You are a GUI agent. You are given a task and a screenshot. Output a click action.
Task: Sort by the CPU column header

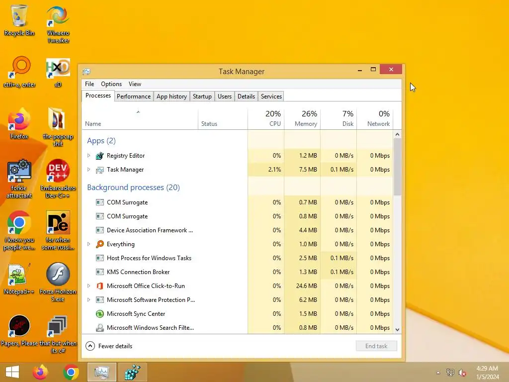266,119
